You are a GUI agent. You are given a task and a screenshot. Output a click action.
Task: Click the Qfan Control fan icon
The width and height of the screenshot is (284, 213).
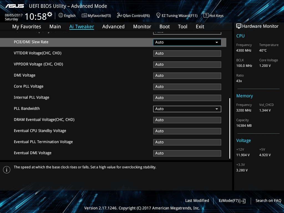point(119,16)
